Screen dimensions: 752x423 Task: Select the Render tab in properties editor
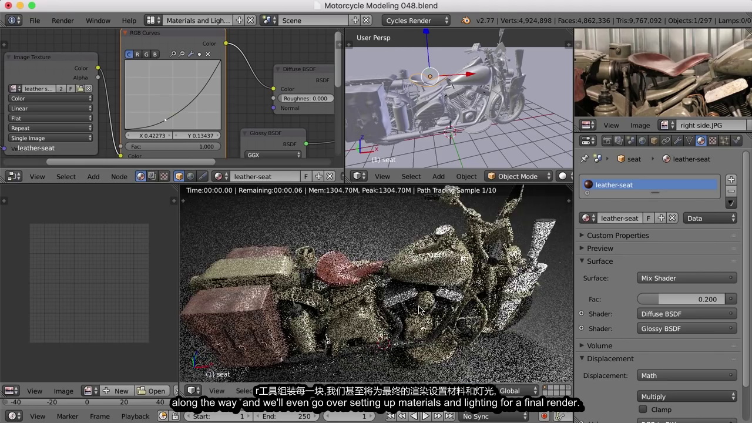click(x=607, y=141)
